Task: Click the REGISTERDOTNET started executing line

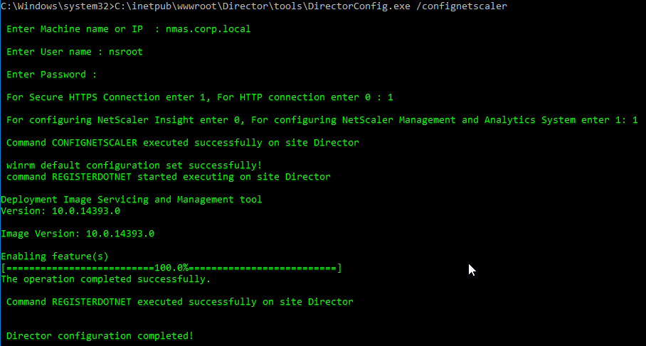Action: click(x=168, y=176)
